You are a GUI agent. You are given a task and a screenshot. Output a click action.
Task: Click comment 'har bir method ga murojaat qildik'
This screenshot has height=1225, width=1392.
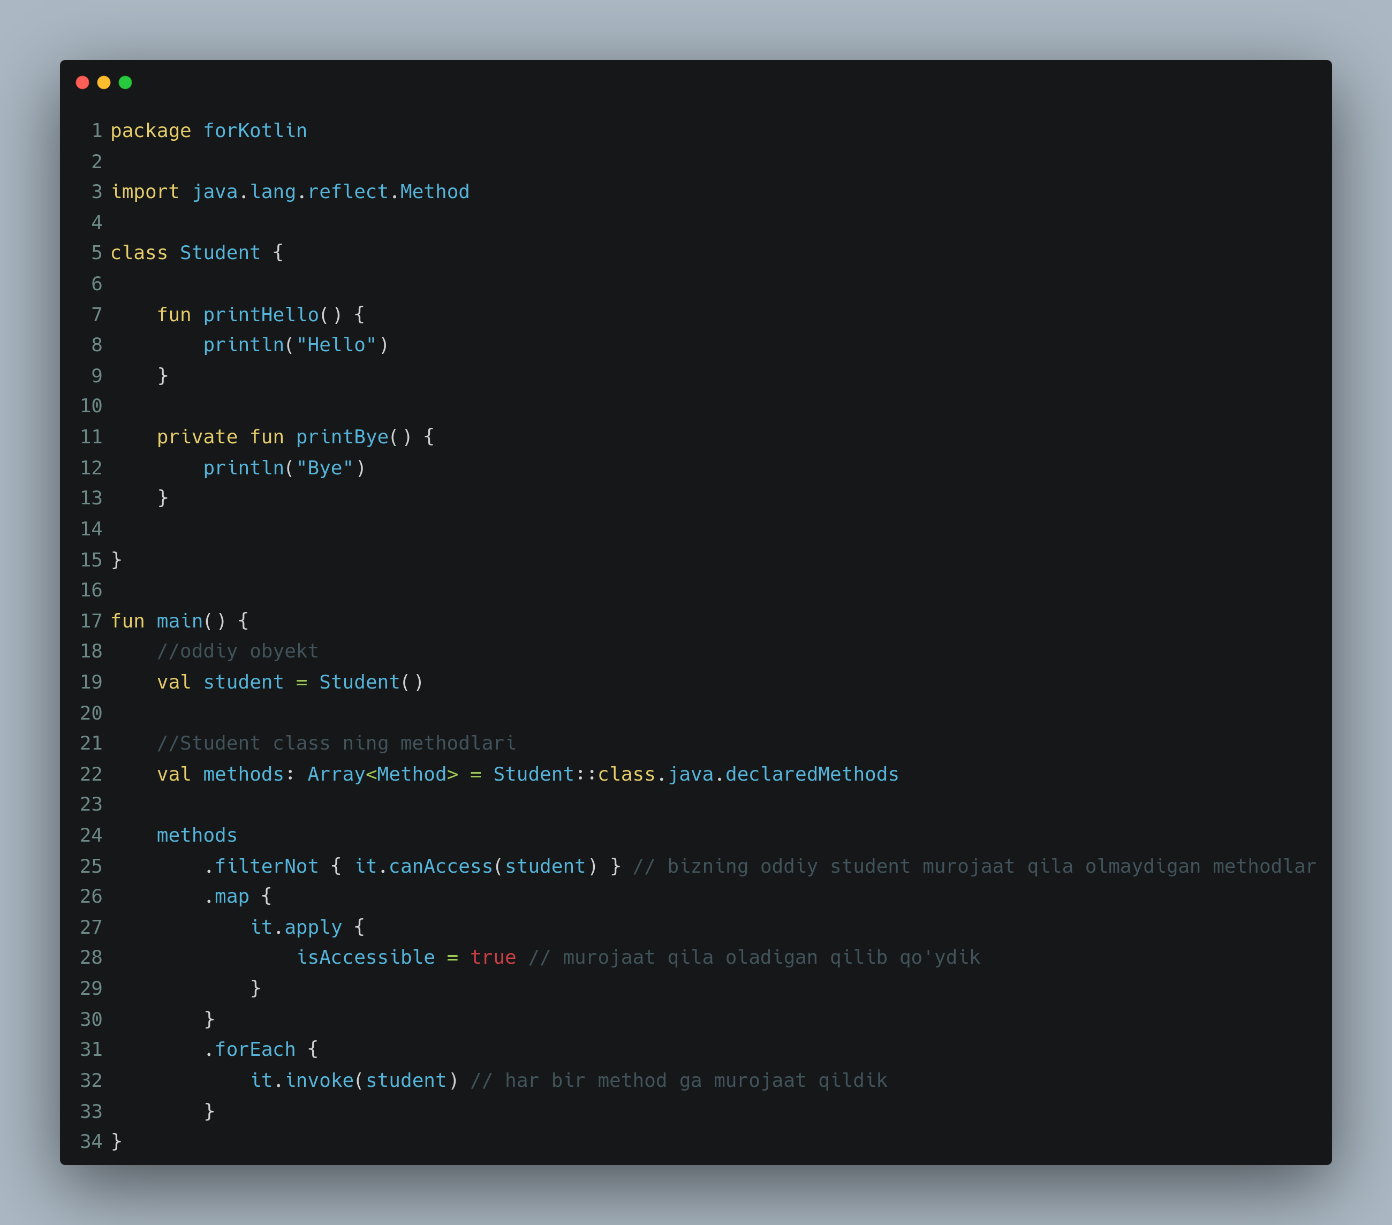[696, 1080]
